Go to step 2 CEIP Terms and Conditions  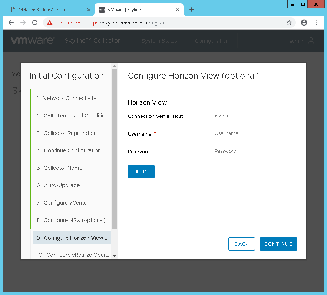(x=71, y=116)
